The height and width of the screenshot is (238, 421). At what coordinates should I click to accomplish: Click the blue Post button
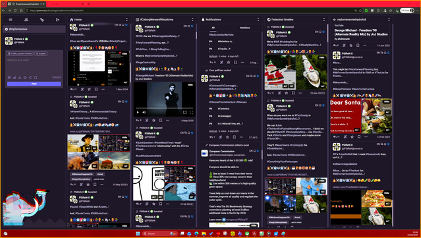(34, 84)
